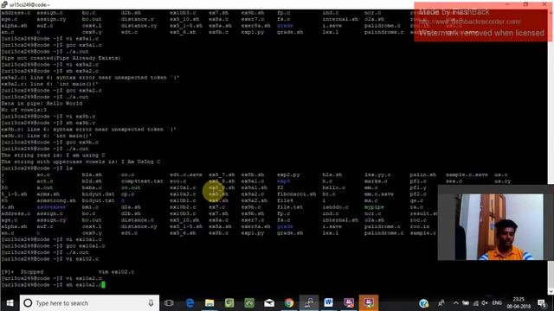554x311 pixels.
Task: Click the 'No of vowels:3' output line
Action: point(24,110)
